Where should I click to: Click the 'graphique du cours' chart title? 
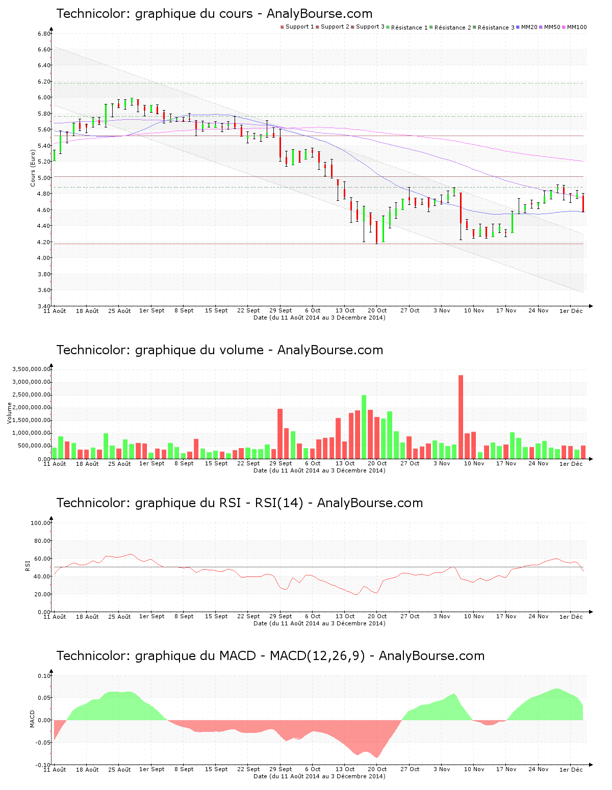click(x=214, y=14)
